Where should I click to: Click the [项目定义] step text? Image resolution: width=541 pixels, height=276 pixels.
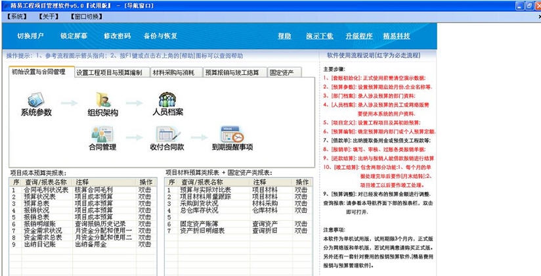point(372,123)
